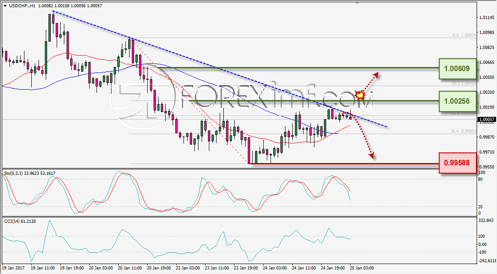Image resolution: width=497 pixels, height=274 pixels.
Task: Click CCI scale value 332.843
Action: click(x=486, y=221)
